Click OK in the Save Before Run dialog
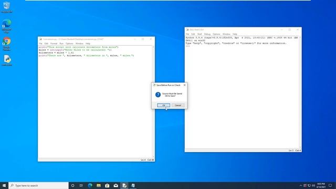The height and width of the screenshot is (189, 336). [163, 105]
